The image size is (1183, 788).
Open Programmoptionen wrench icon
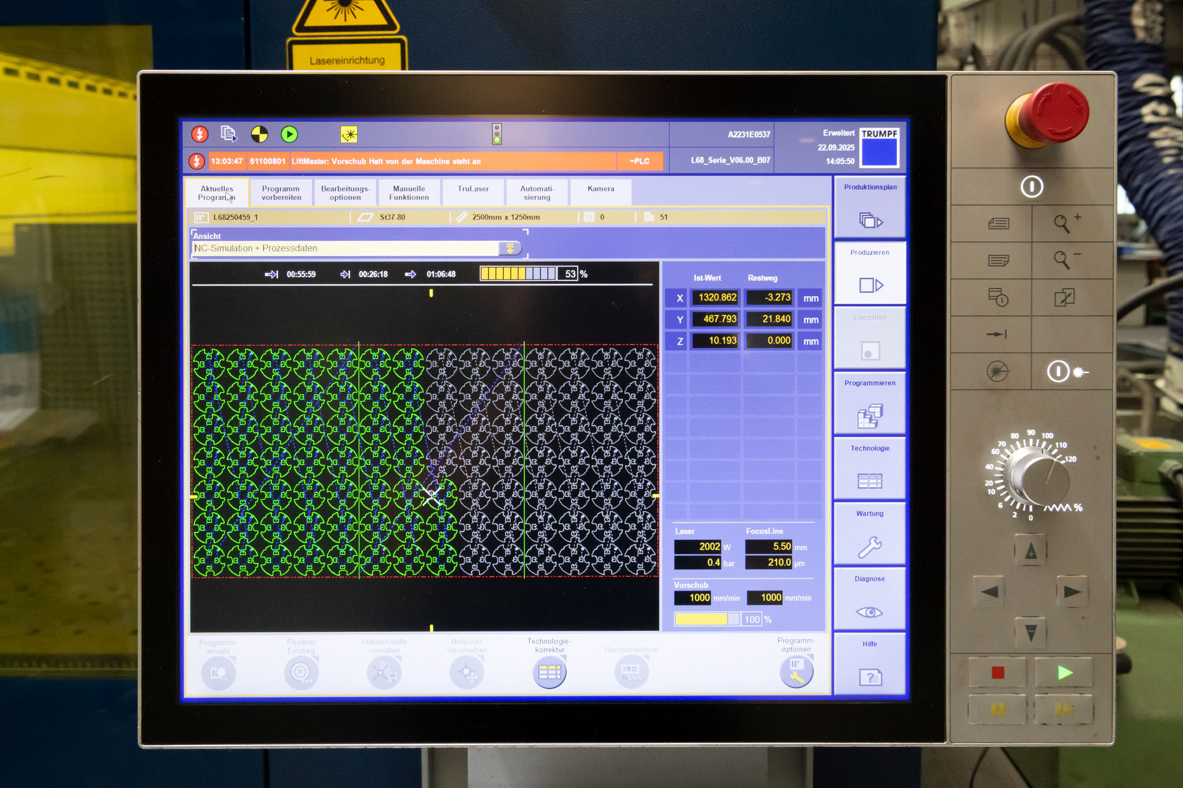(796, 672)
